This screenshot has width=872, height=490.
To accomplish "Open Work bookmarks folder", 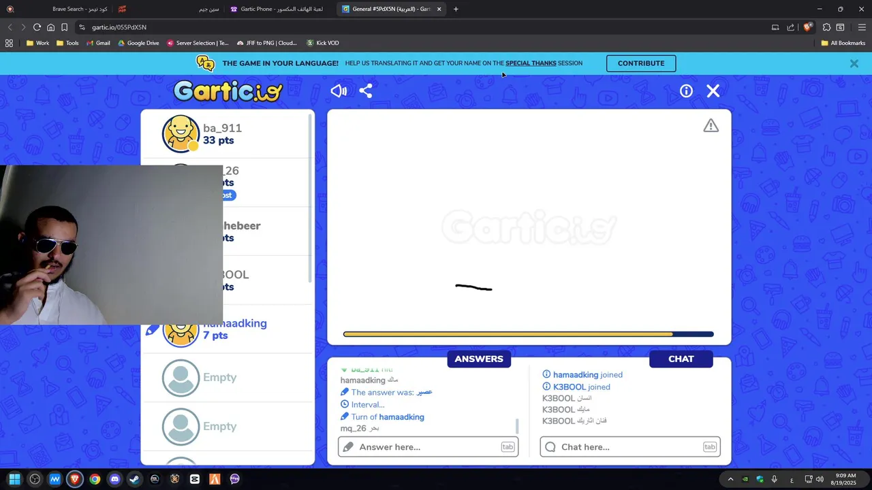I will click(x=37, y=43).
